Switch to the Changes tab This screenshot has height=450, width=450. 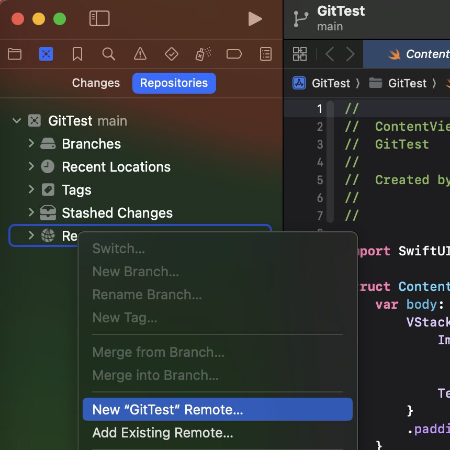pos(96,83)
